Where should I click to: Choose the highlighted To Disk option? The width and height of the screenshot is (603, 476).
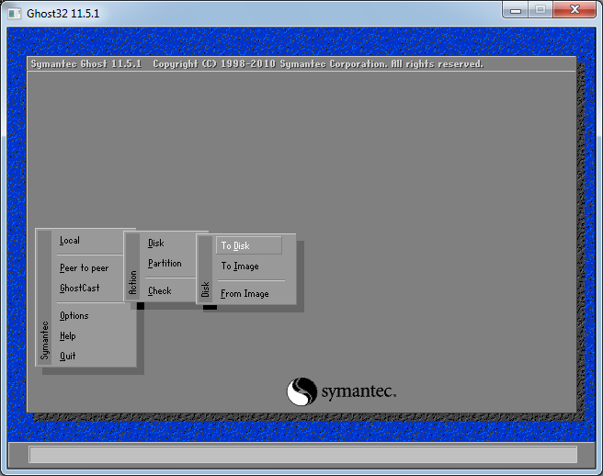pos(249,245)
